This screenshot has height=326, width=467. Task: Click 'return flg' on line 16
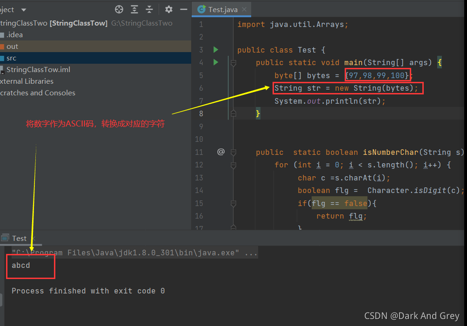[x=339, y=216]
